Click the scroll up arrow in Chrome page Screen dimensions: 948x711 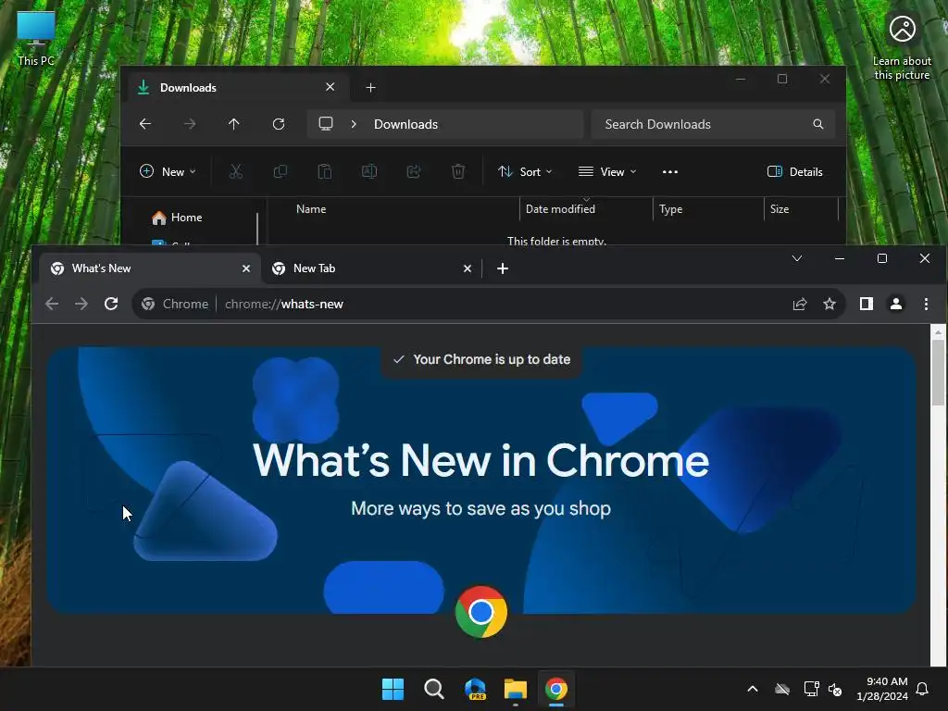[x=939, y=332]
